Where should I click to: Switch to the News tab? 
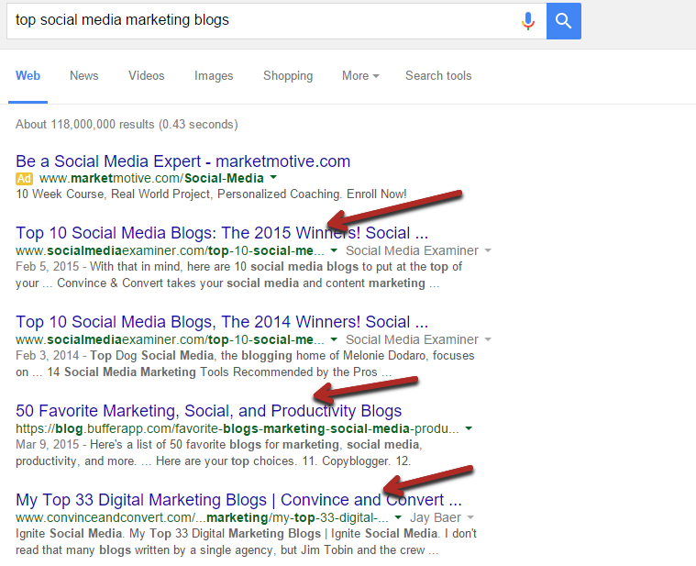83,75
